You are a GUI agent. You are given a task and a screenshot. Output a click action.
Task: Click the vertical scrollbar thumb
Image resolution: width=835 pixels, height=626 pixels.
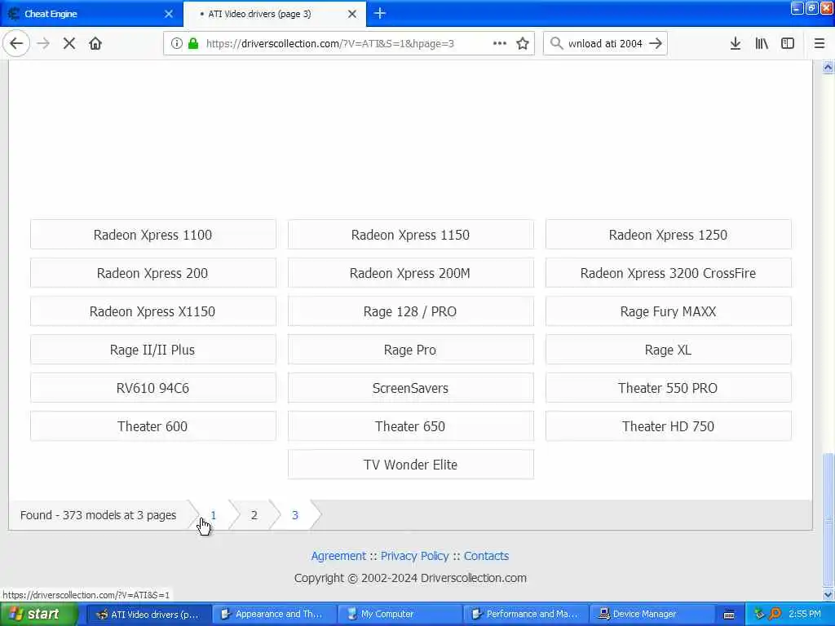[828, 519]
